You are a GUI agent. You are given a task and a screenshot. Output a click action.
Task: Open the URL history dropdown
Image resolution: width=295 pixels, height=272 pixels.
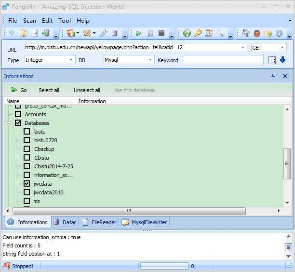coord(242,47)
